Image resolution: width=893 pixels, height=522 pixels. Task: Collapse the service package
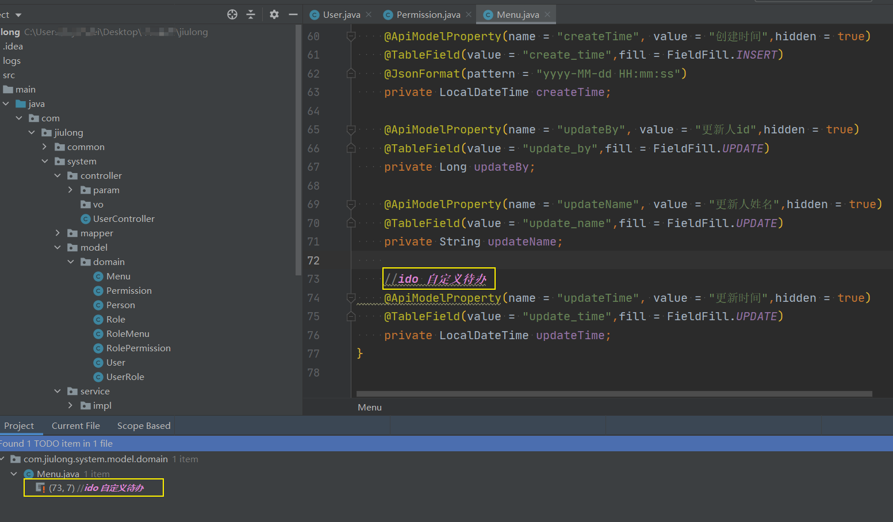pos(58,391)
